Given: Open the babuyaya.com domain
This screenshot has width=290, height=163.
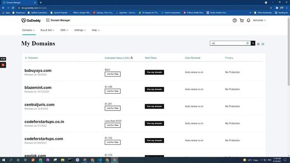Looking at the screenshot, I should tap(38, 71).
